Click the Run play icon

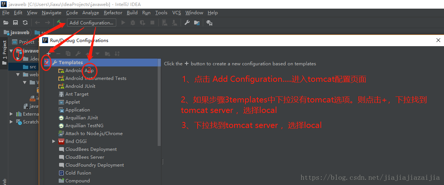123,23
